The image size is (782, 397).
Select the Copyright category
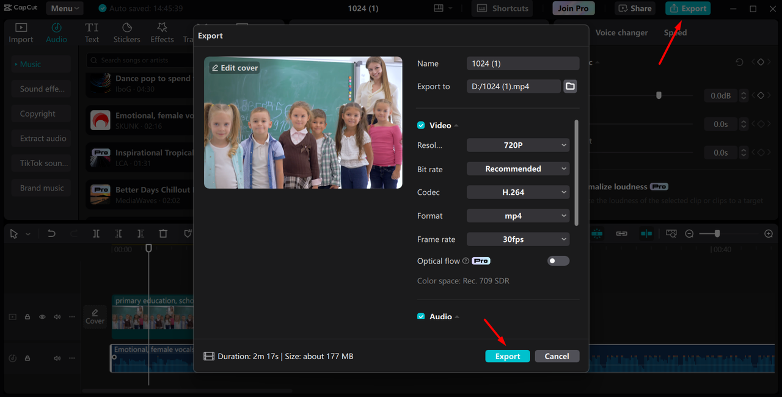click(x=42, y=114)
